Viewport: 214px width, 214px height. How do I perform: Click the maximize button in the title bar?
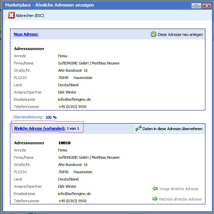pyautogui.click(x=196, y=6)
